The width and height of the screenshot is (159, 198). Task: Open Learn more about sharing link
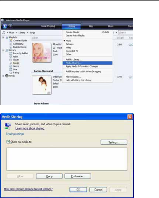pyautogui.click(x=30, y=128)
